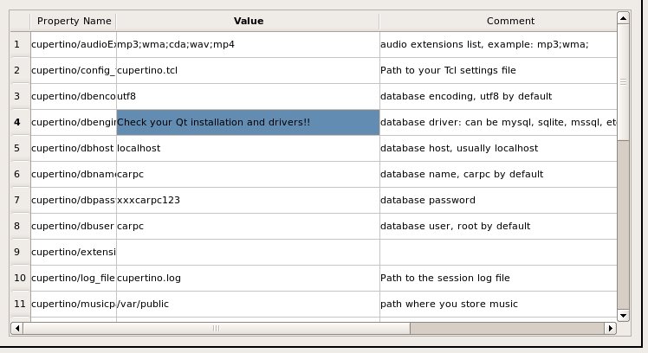Click the Comment column header

pyautogui.click(x=497, y=21)
